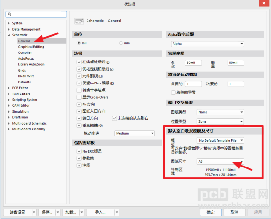Expand the PCB Editor tree node
The width and height of the screenshot is (271, 219).
[9, 88]
